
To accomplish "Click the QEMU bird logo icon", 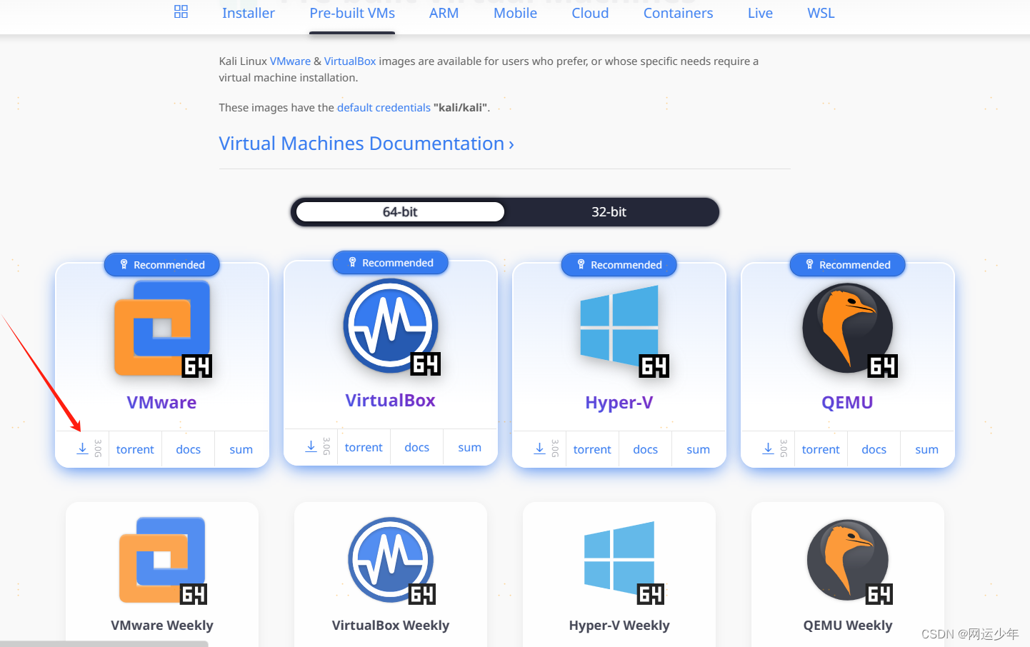I will [x=847, y=327].
